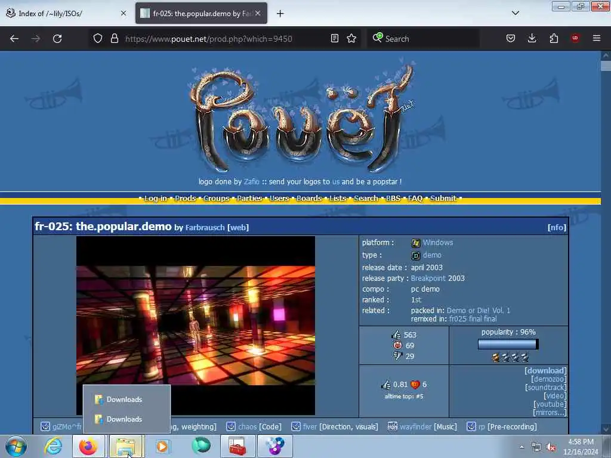
Task: Open the 'fr025 final final' remix link
Action: tap(473, 319)
